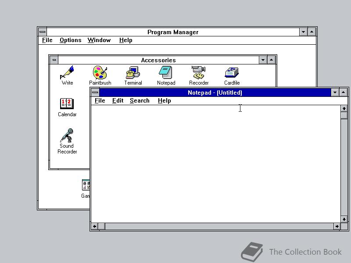Click the partially hidden Games group icon
351x263 pixels.
click(86, 185)
